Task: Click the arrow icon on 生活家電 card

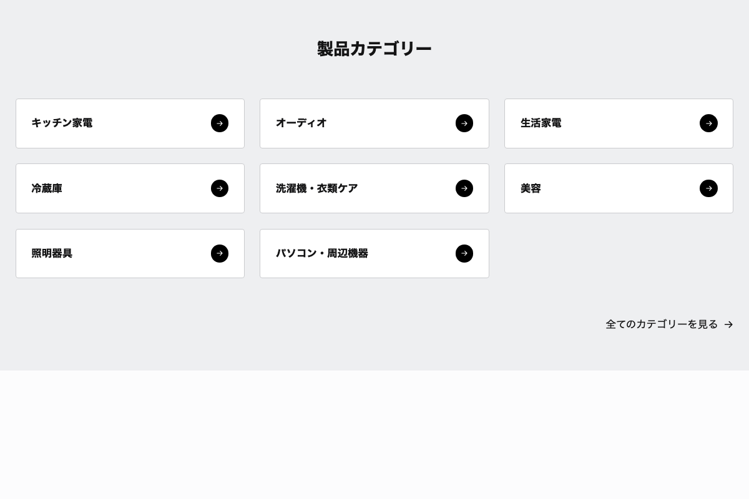Action: point(708,123)
